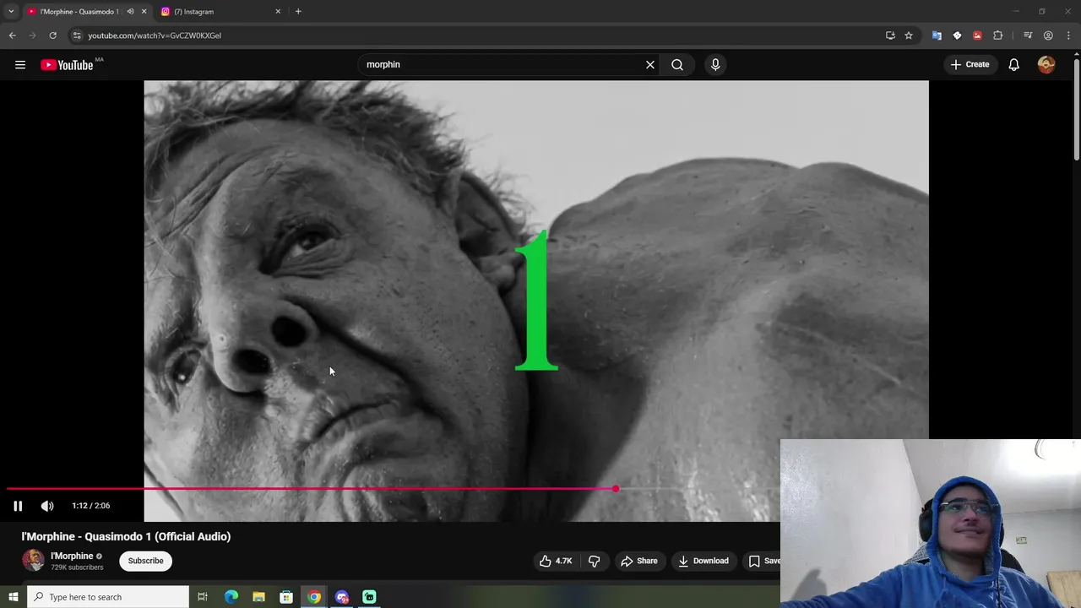Go to YouTube home via logo

point(67,65)
